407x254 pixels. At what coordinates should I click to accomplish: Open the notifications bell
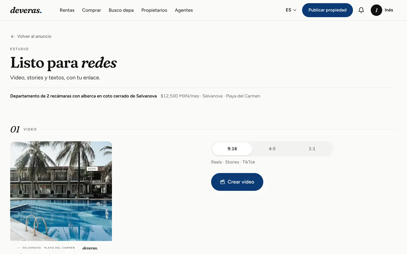coord(361,10)
